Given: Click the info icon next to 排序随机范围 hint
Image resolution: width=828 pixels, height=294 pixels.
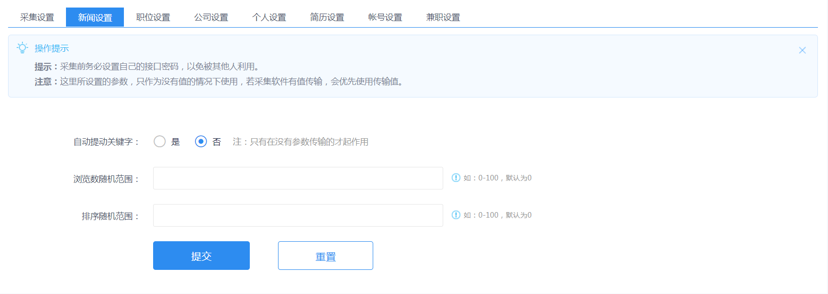Looking at the screenshot, I should click(x=456, y=215).
